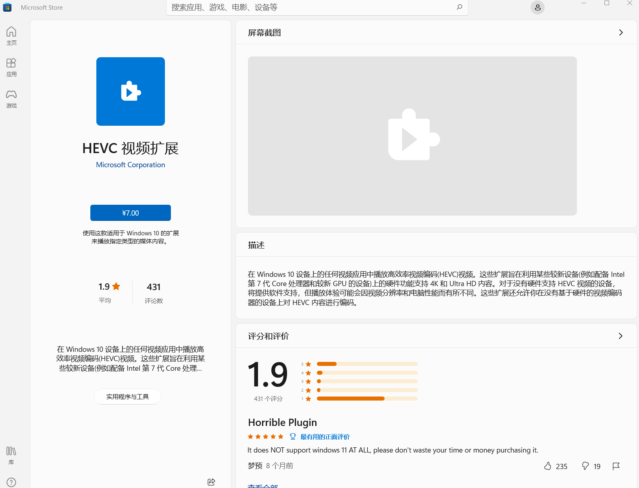This screenshot has width=639, height=488.
Task: Maximize the Microsoft Store window
Action: point(607,3)
